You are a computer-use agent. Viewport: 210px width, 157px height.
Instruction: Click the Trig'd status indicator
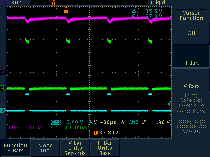157,3
